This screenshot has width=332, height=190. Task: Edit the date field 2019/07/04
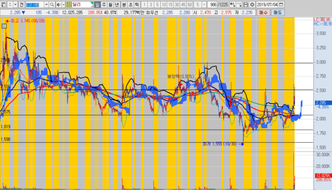coord(267,4)
